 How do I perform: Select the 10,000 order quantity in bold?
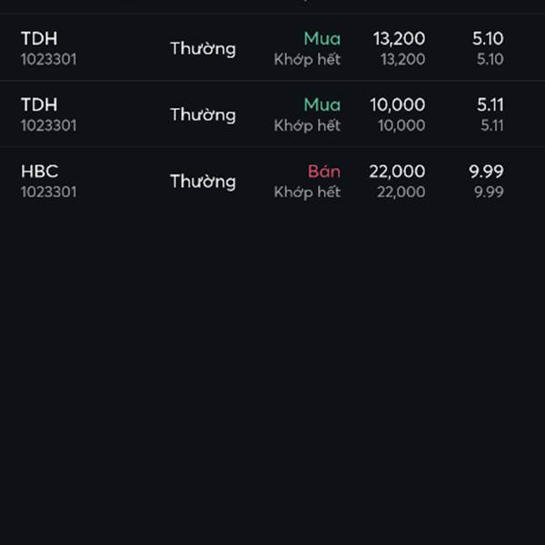398,104
